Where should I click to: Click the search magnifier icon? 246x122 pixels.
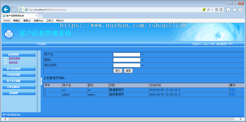point(208,10)
